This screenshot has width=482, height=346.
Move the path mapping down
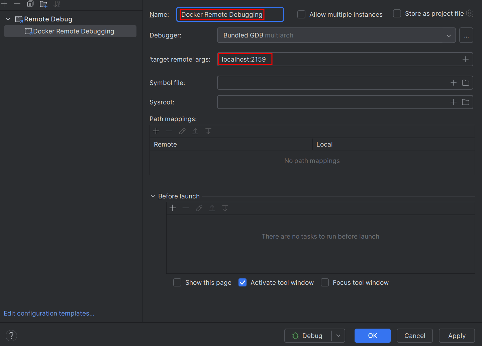pyautogui.click(x=208, y=131)
